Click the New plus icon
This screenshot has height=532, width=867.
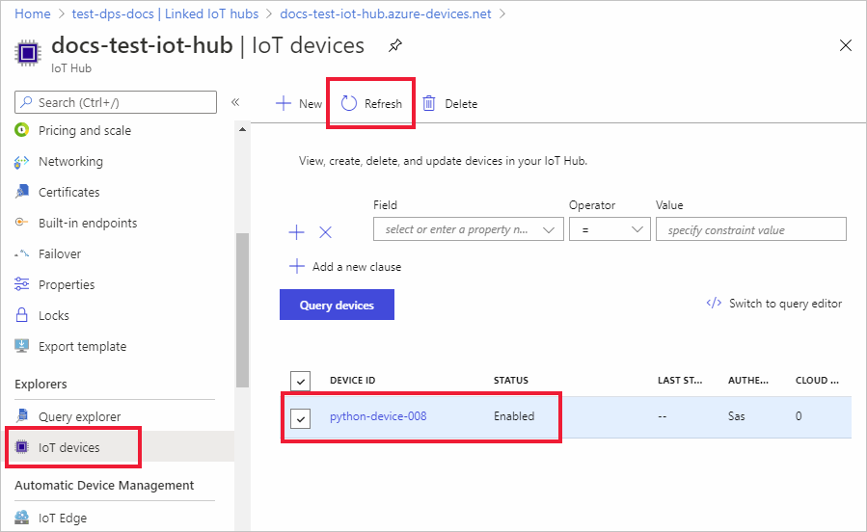pyautogui.click(x=284, y=104)
